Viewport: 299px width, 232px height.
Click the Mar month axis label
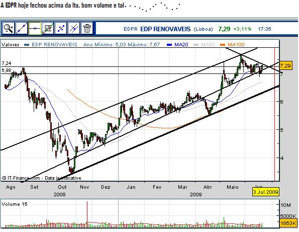[x=182, y=187]
